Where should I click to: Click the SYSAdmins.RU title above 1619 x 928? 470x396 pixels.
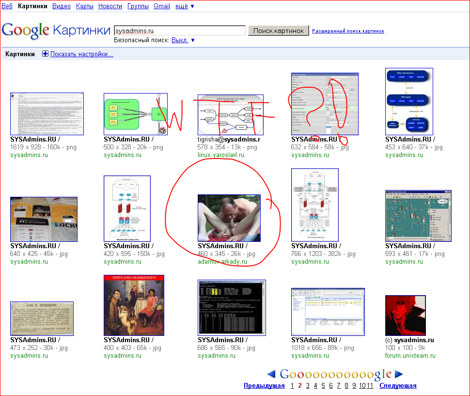[35, 140]
